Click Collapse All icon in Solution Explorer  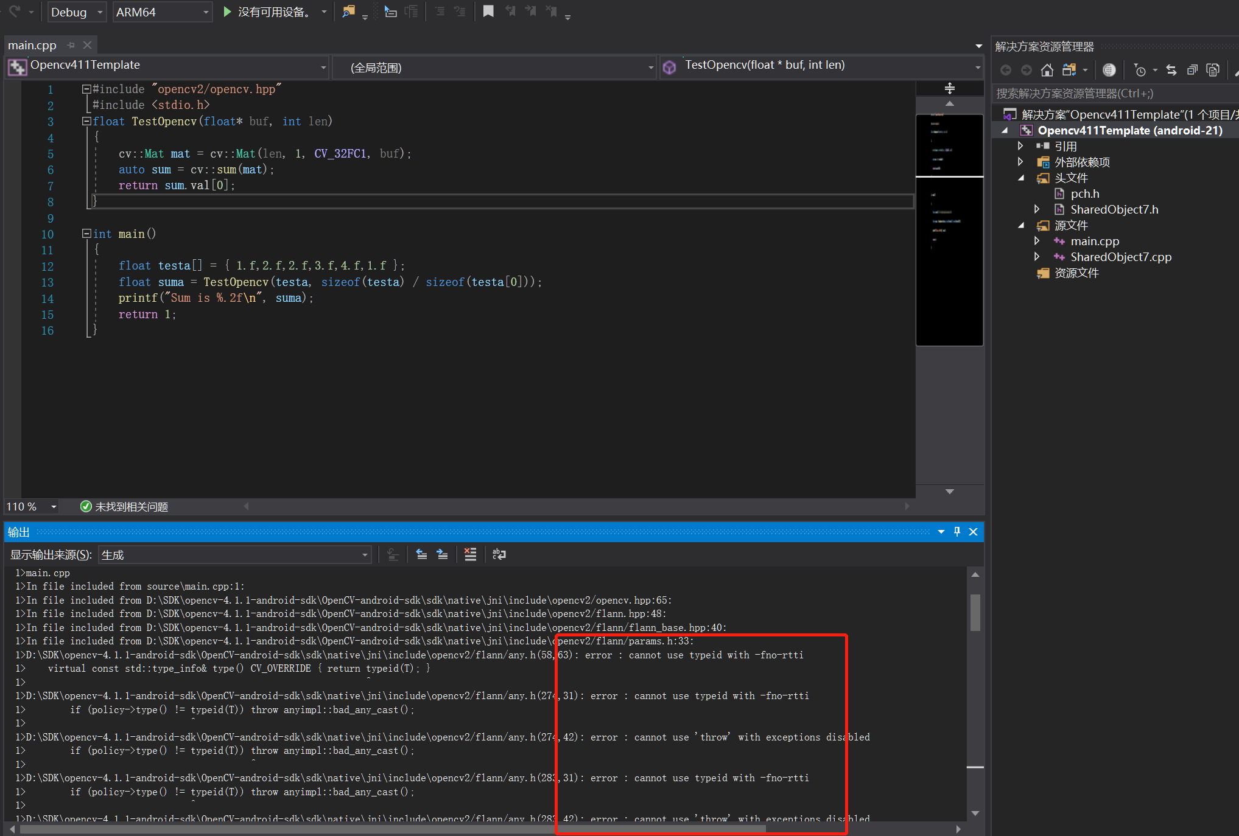click(1192, 70)
